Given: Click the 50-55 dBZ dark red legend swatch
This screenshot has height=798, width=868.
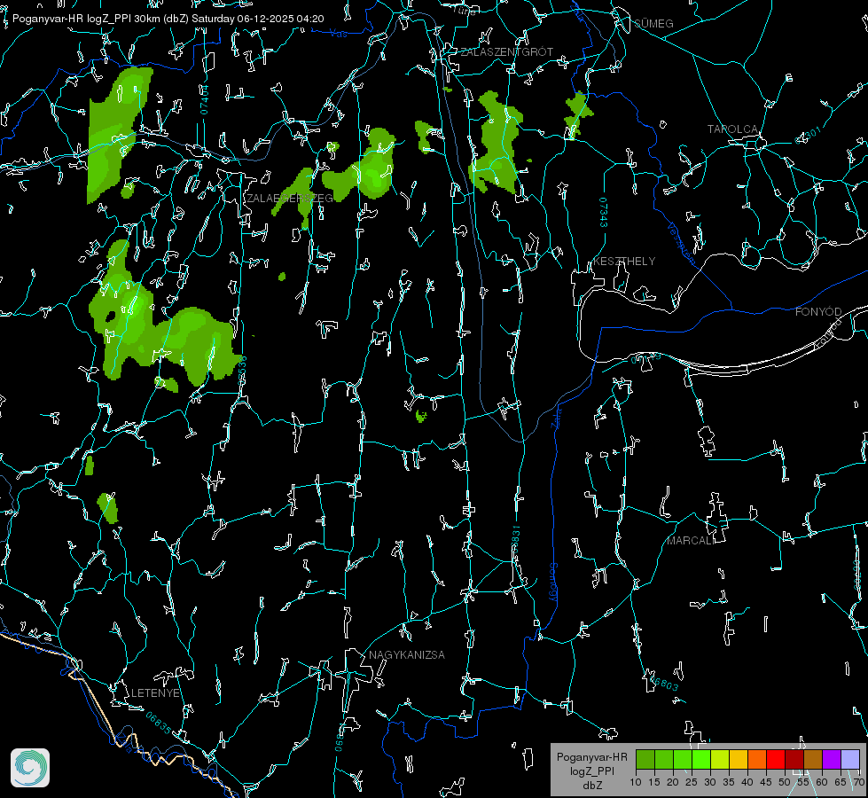Looking at the screenshot, I should pyautogui.click(x=794, y=760).
